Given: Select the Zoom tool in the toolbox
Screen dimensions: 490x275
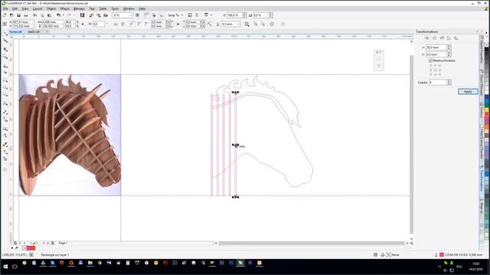Looking at the screenshot, I should (x=5, y=57).
